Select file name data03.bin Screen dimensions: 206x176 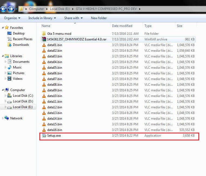click(55, 56)
